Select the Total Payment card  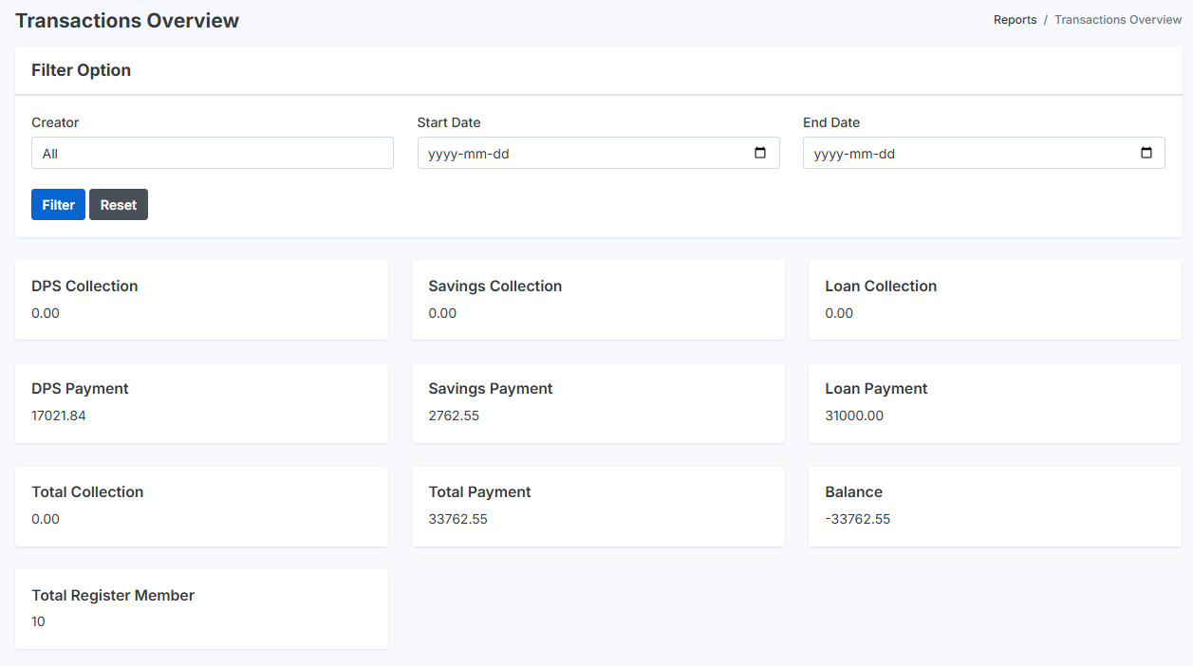tap(598, 506)
